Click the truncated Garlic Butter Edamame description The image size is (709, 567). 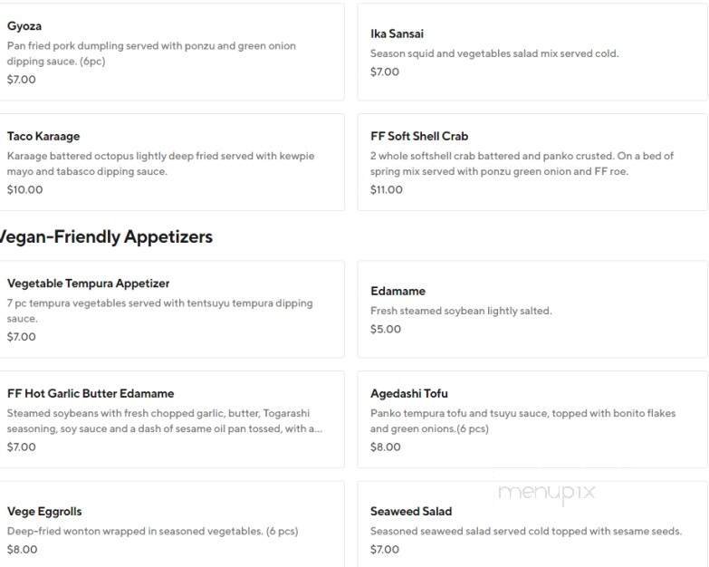click(x=164, y=421)
